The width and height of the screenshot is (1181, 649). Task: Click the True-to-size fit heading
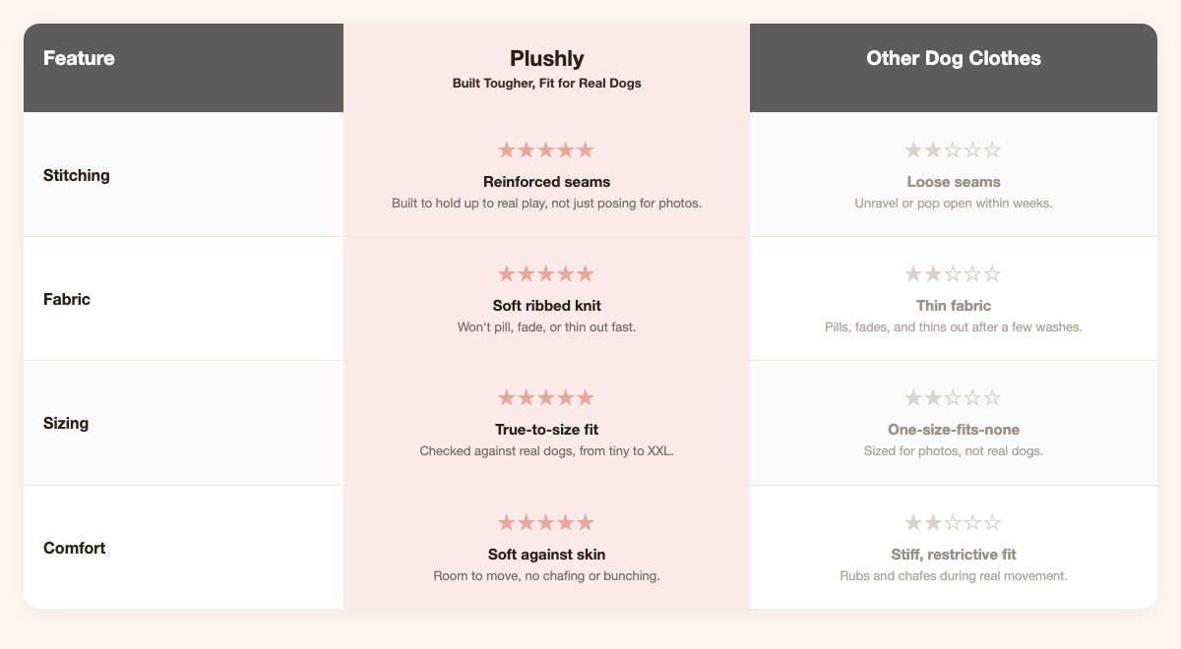(x=546, y=430)
